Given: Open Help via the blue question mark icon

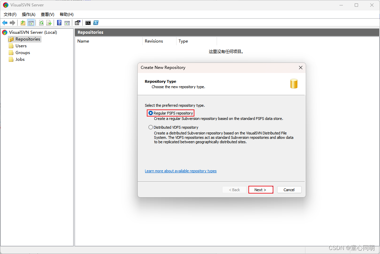Looking at the screenshot, I should (59, 23).
